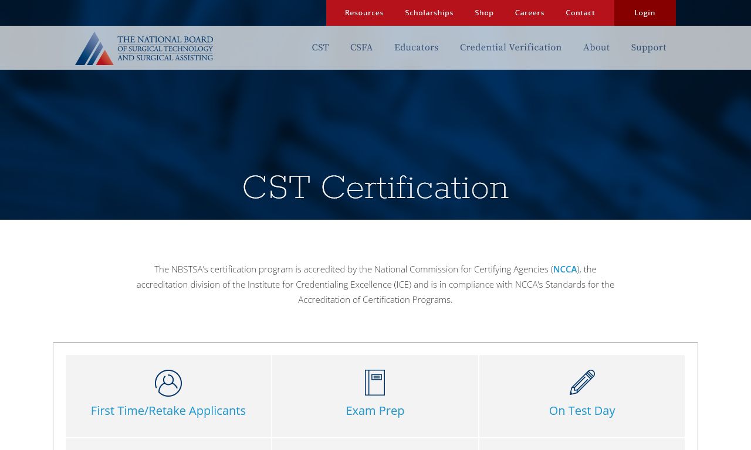Open the About menu item
Viewport: 751px width, 450px height.
click(596, 47)
